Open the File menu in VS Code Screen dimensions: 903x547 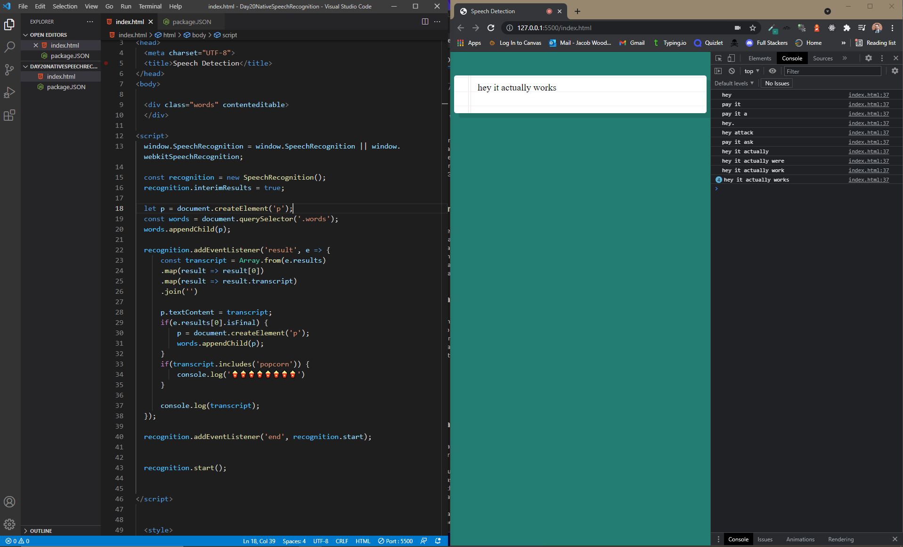tap(23, 6)
